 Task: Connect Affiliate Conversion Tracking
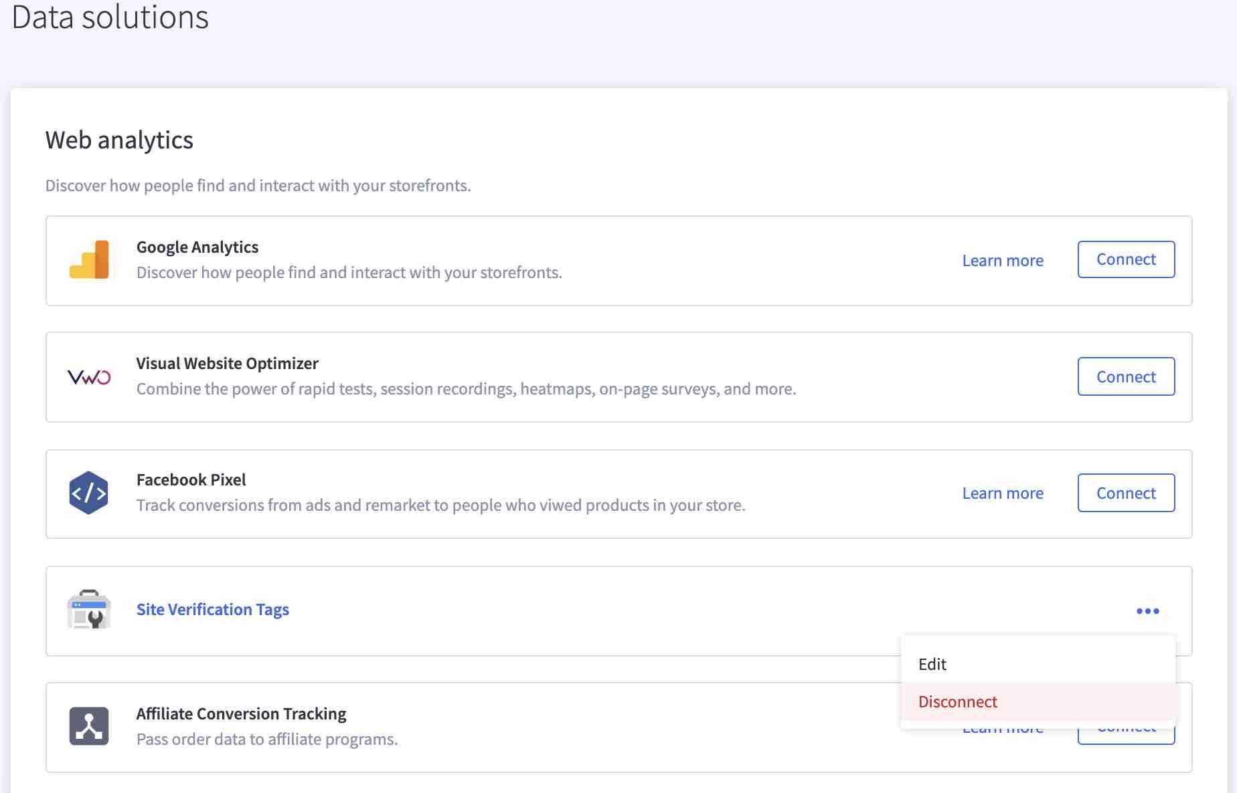coord(1126,727)
